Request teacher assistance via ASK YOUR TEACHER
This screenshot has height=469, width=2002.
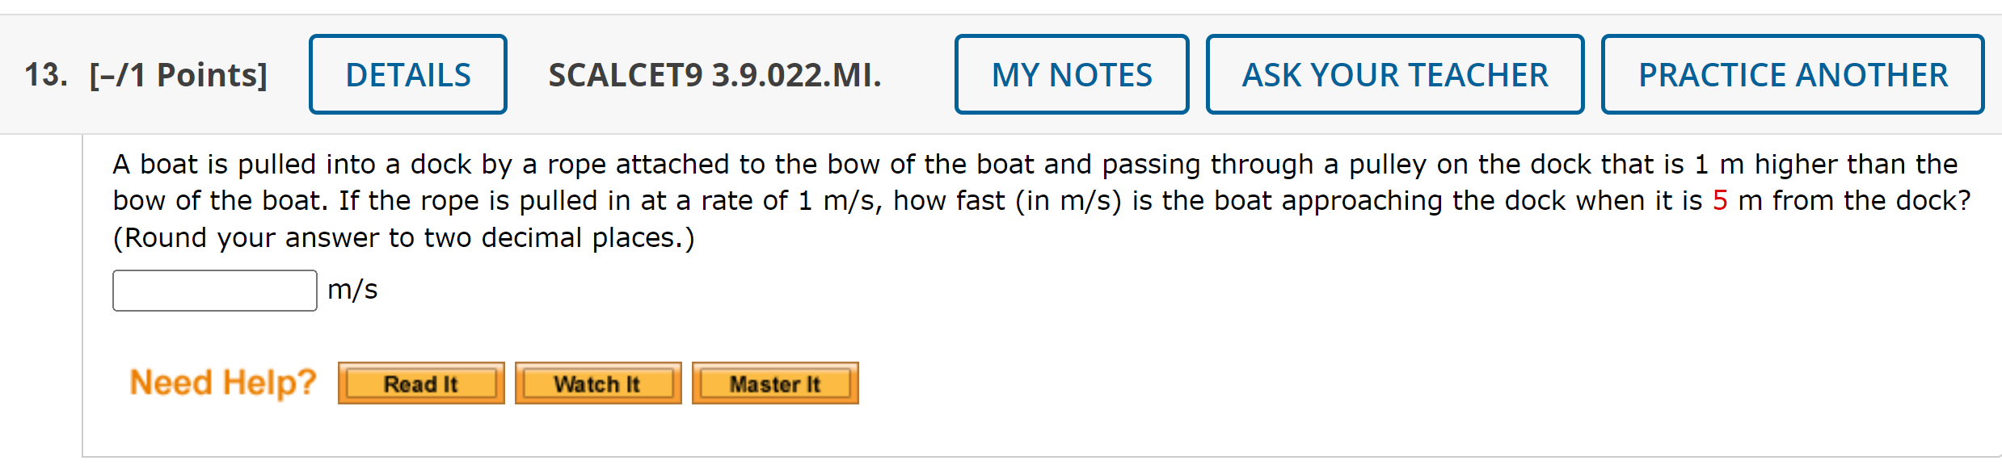1394,74
